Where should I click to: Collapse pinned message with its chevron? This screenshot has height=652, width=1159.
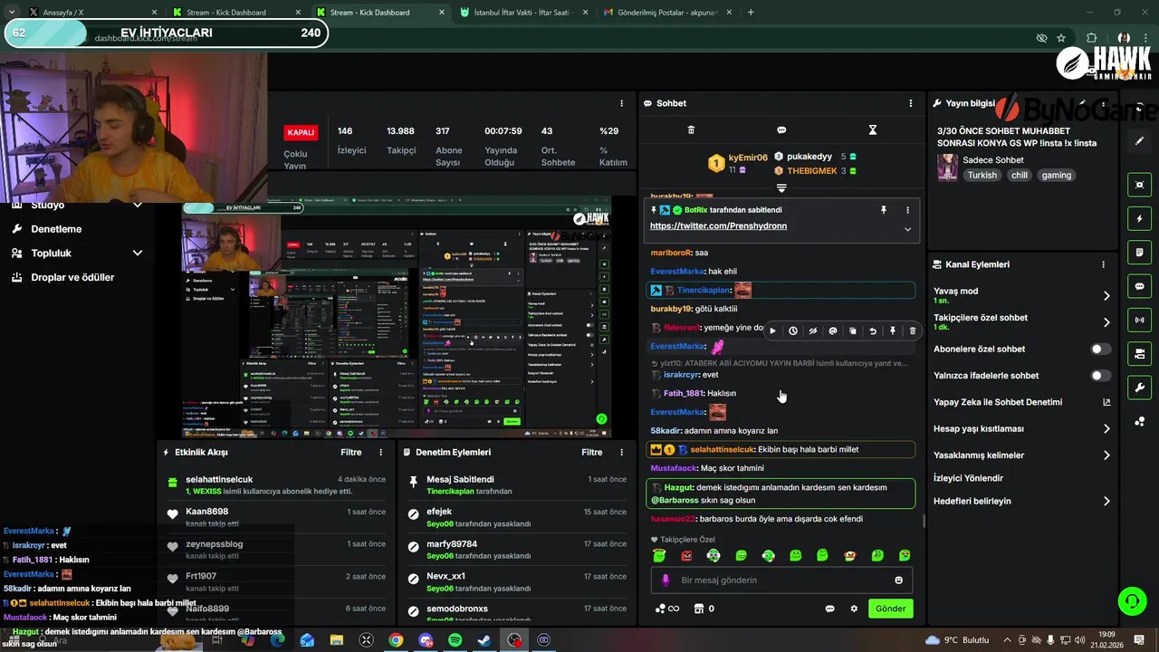(907, 229)
